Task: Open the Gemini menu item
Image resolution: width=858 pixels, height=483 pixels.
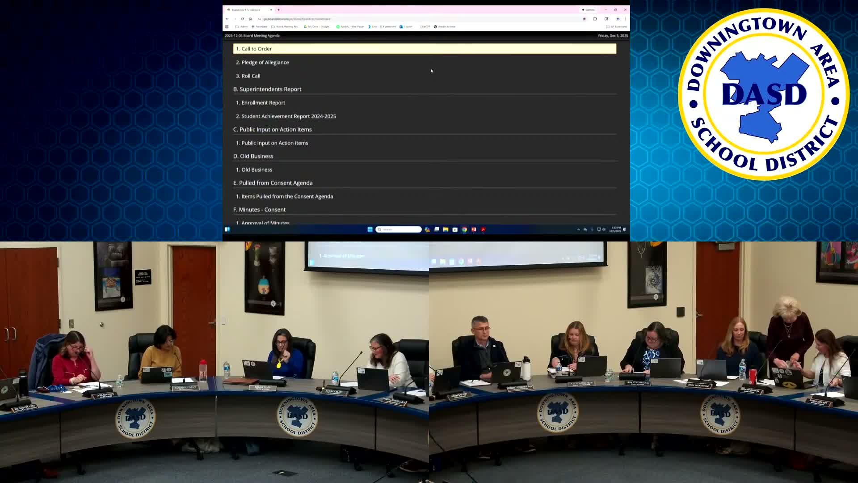Action: [x=589, y=9]
